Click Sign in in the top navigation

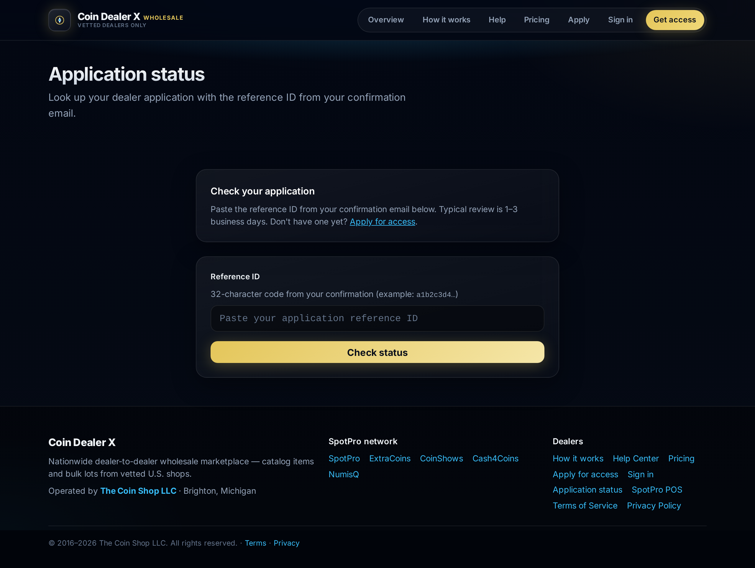tap(620, 20)
